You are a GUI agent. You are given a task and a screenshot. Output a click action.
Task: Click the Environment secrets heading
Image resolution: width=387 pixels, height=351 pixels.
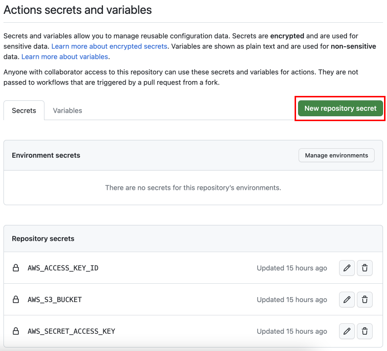click(46, 155)
